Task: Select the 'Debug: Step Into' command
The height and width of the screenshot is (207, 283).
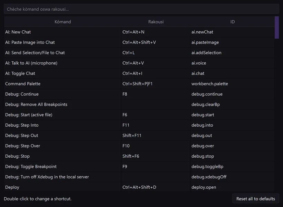Action: coord(62,125)
